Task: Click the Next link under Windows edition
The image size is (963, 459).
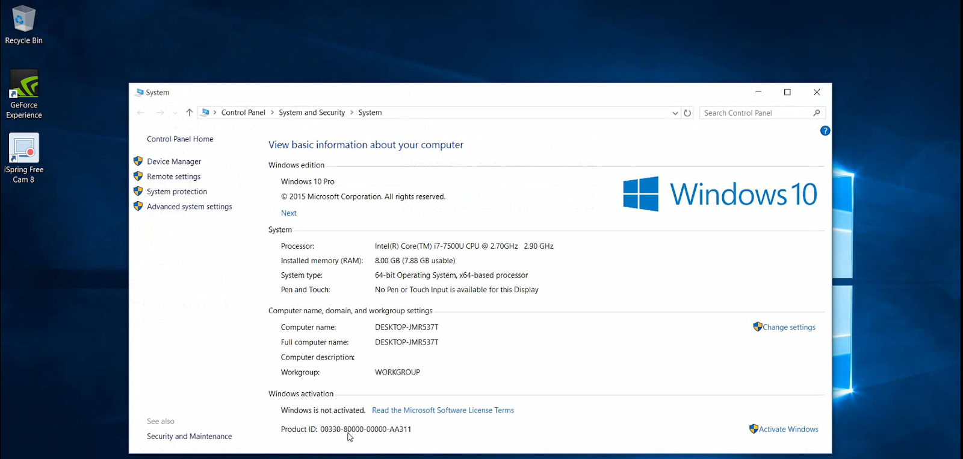Action: click(289, 213)
